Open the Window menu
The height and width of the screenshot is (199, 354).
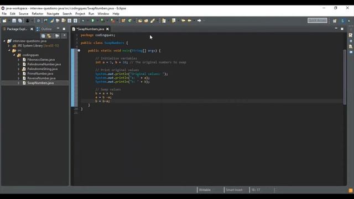(103, 14)
